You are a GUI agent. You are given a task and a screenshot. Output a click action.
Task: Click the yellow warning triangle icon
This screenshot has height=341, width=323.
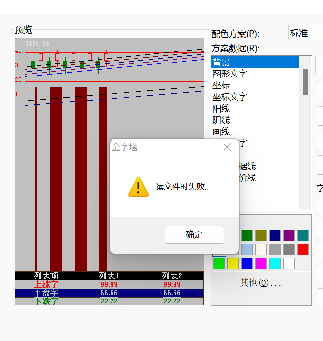pos(138,187)
